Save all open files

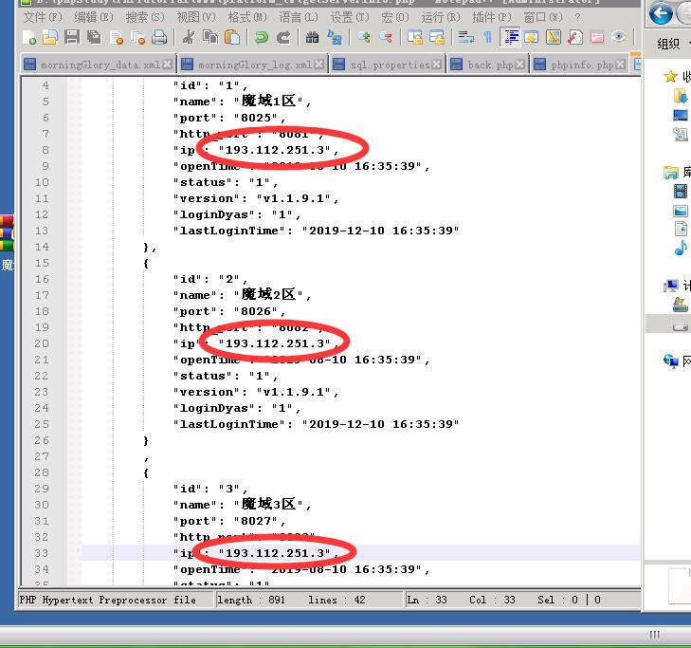click(94, 38)
